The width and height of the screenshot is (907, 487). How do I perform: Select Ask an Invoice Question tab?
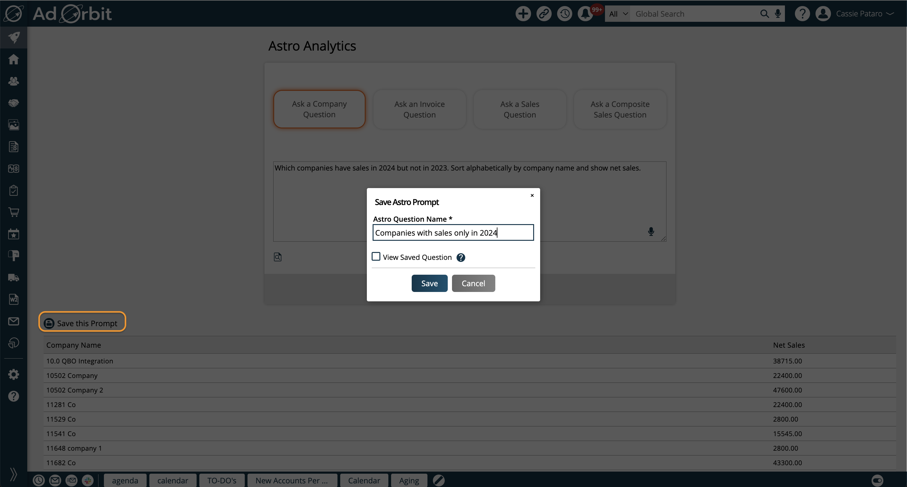pyautogui.click(x=419, y=109)
